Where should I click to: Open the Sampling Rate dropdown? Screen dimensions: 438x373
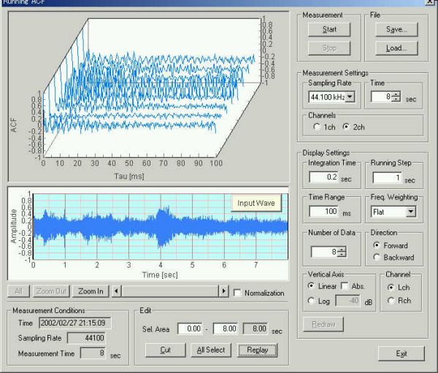click(350, 97)
